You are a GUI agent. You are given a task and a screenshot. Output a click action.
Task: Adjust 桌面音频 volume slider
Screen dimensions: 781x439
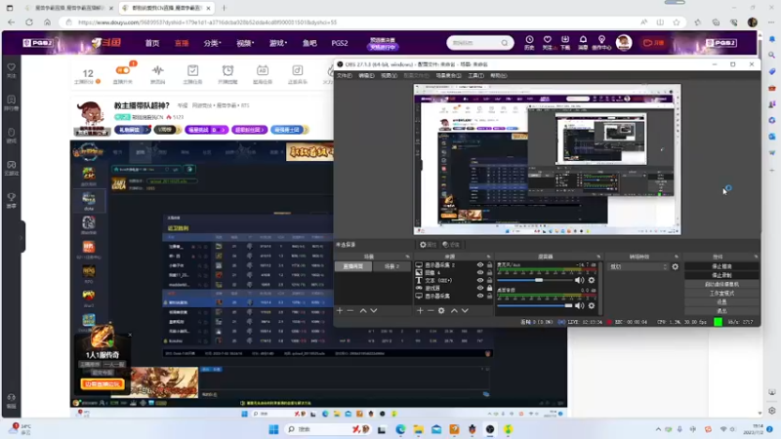(x=534, y=305)
